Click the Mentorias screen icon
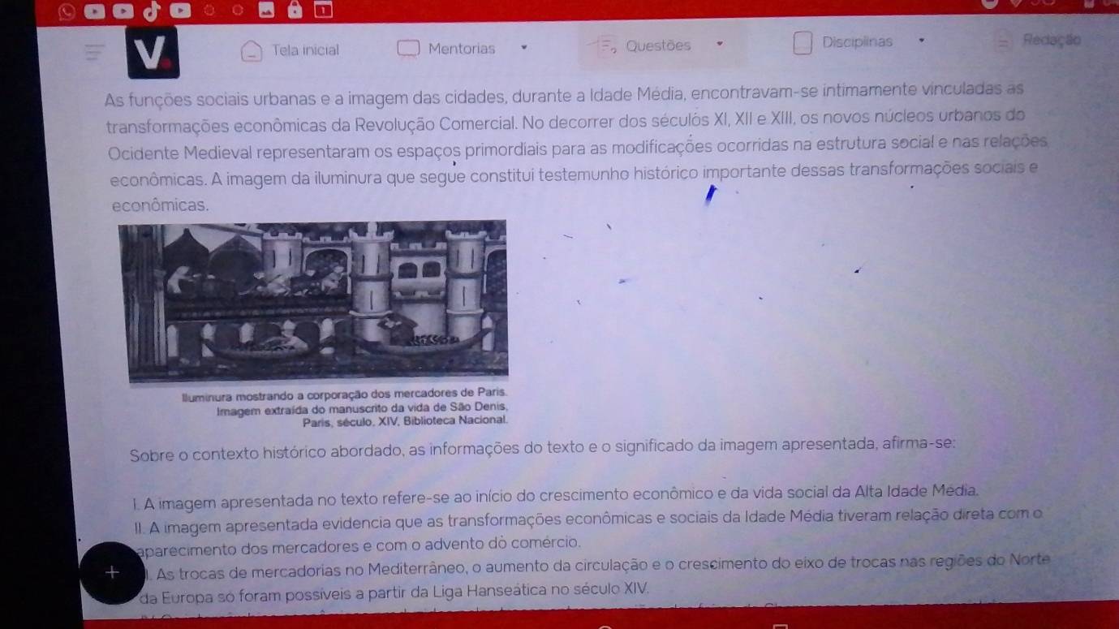The height and width of the screenshot is (629, 1119). 408,49
